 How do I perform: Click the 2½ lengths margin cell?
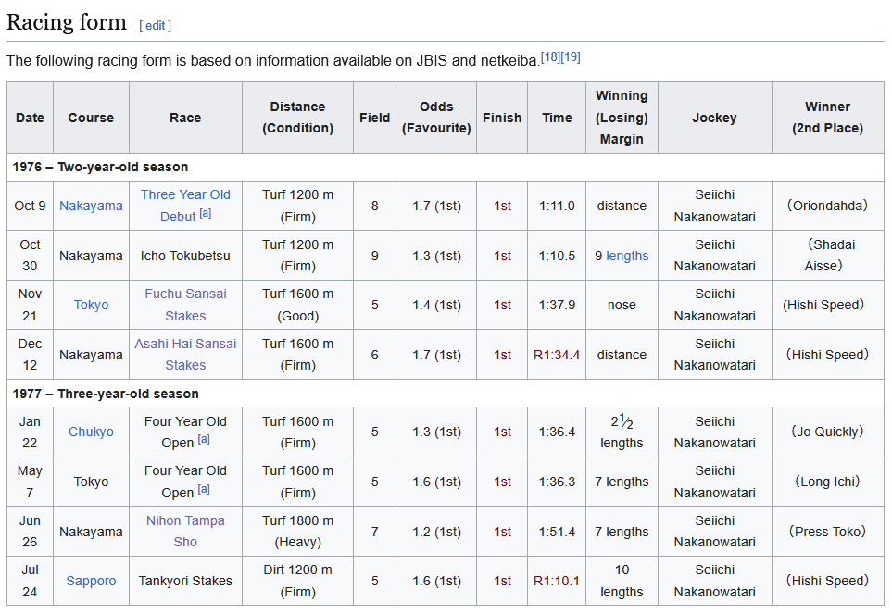[x=622, y=432]
